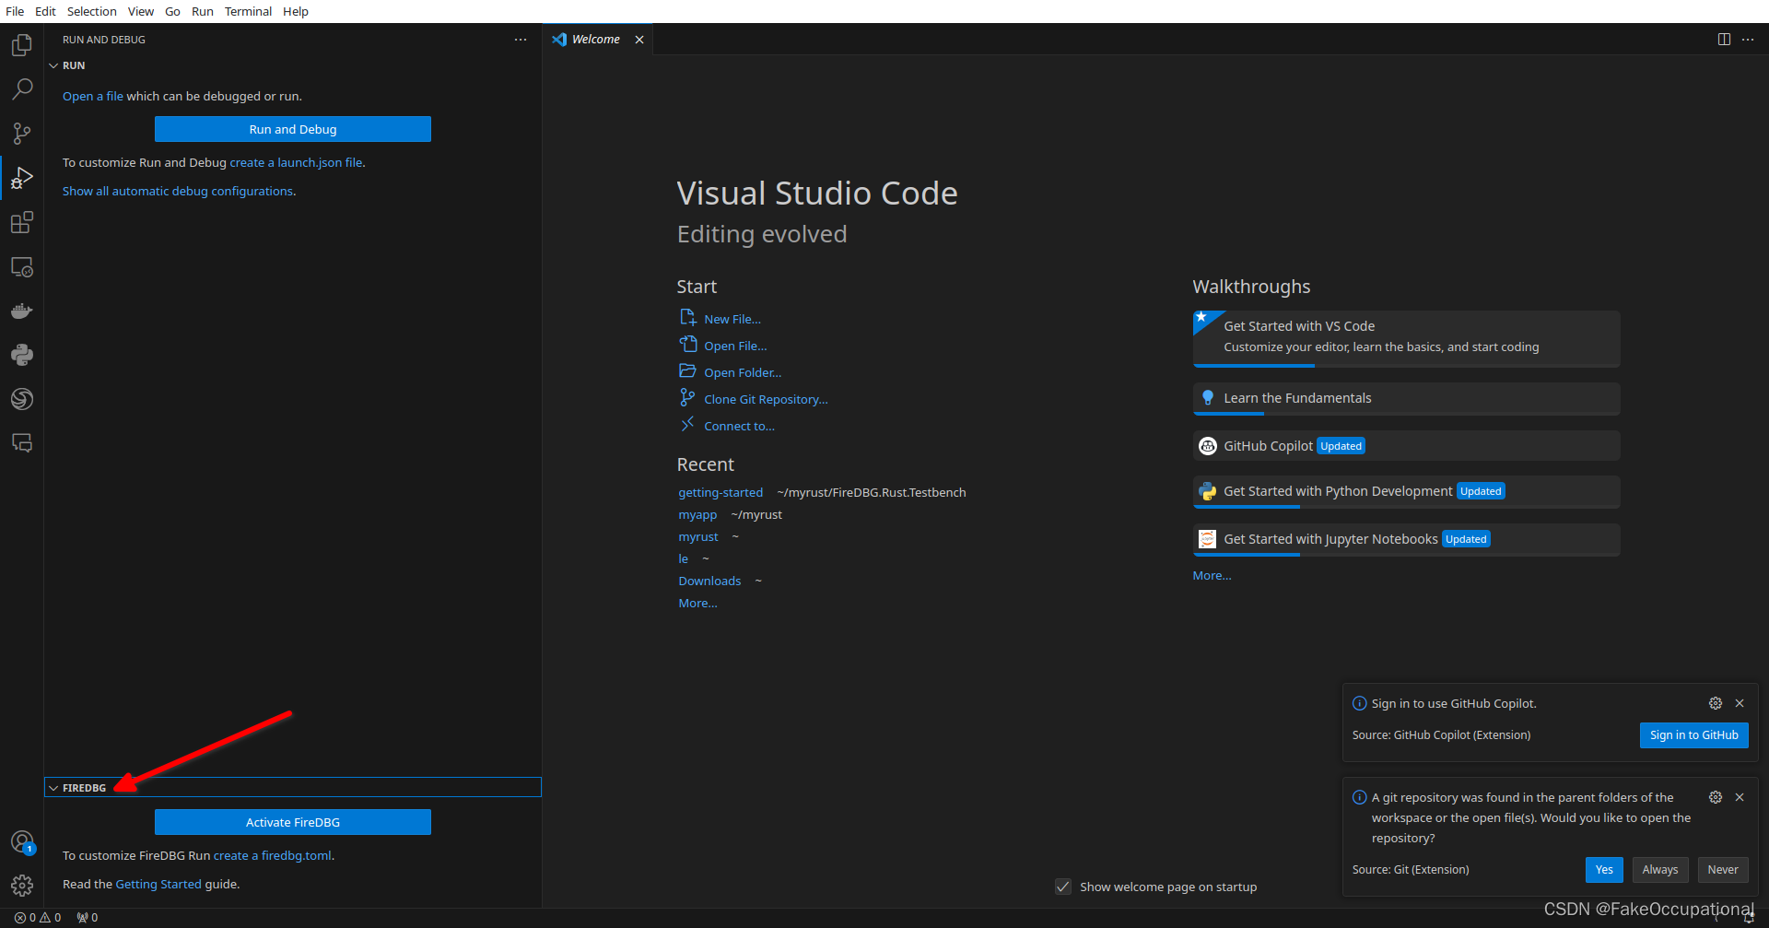Click 'create a launch.json file' link

coord(297,162)
